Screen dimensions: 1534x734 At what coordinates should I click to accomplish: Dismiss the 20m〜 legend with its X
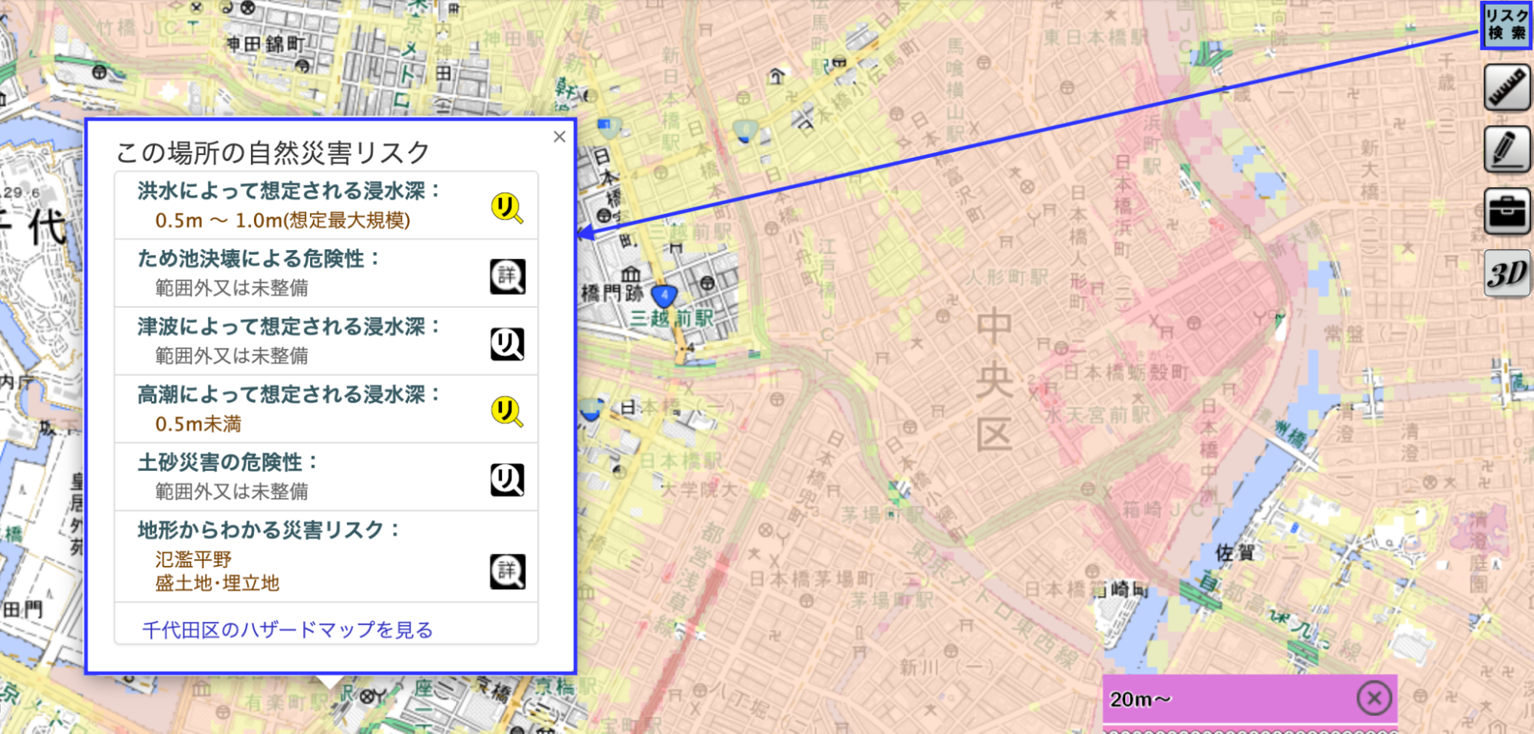tap(1374, 699)
